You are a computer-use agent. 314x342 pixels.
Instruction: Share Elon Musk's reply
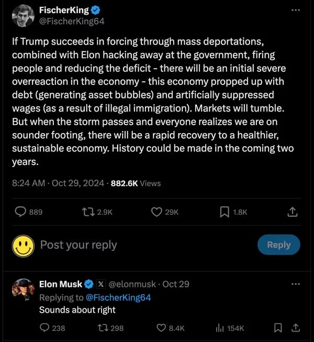coord(296,328)
